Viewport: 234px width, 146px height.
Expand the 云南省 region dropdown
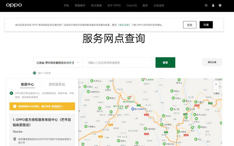tap(58, 63)
